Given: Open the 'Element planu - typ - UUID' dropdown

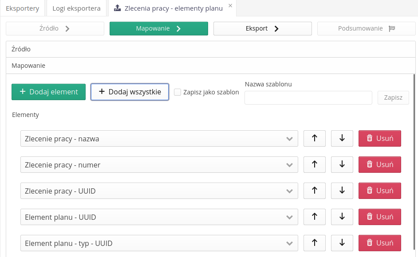Looking at the screenshot, I should pyautogui.click(x=159, y=243).
